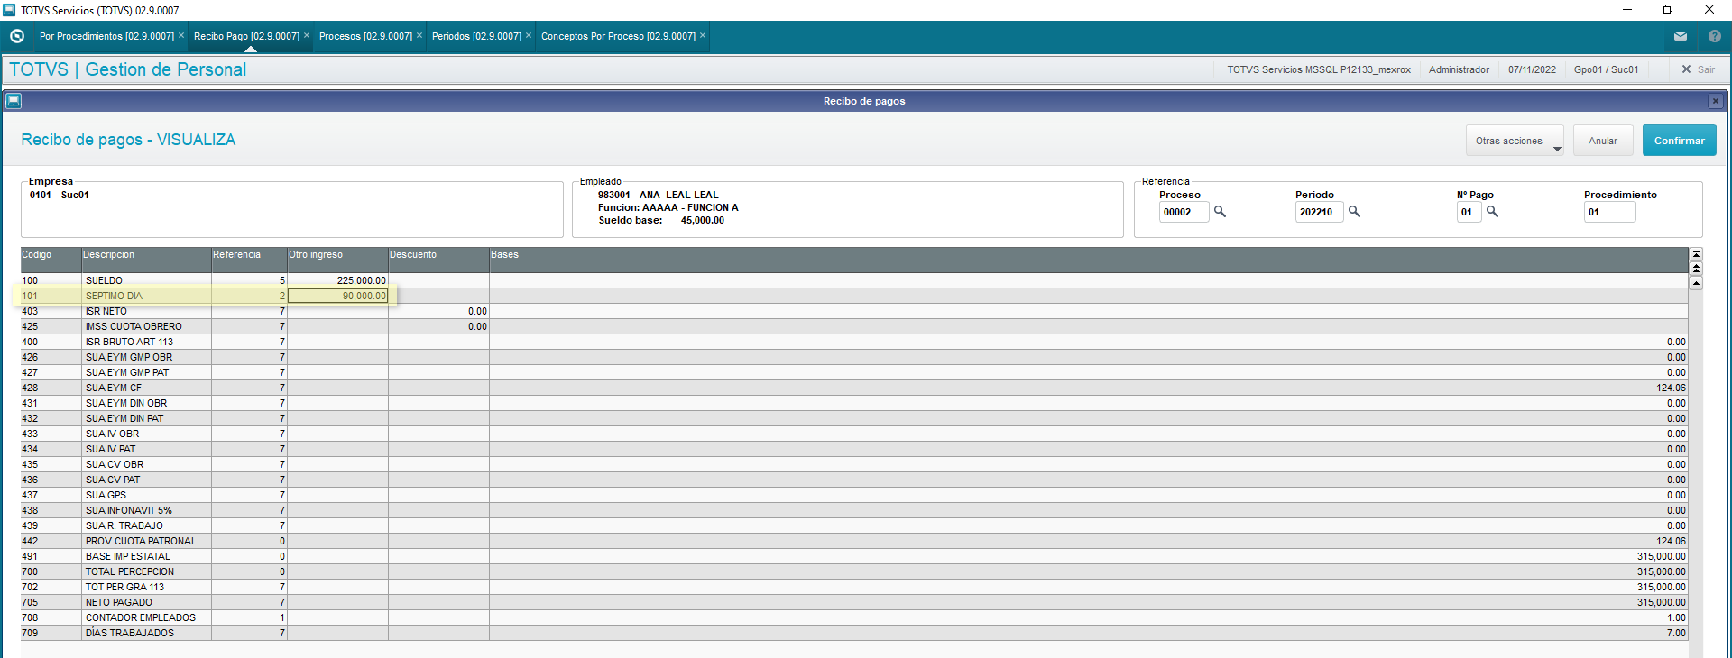Close the Por Procedimientos tab
The width and height of the screenshot is (1732, 658).
181,35
